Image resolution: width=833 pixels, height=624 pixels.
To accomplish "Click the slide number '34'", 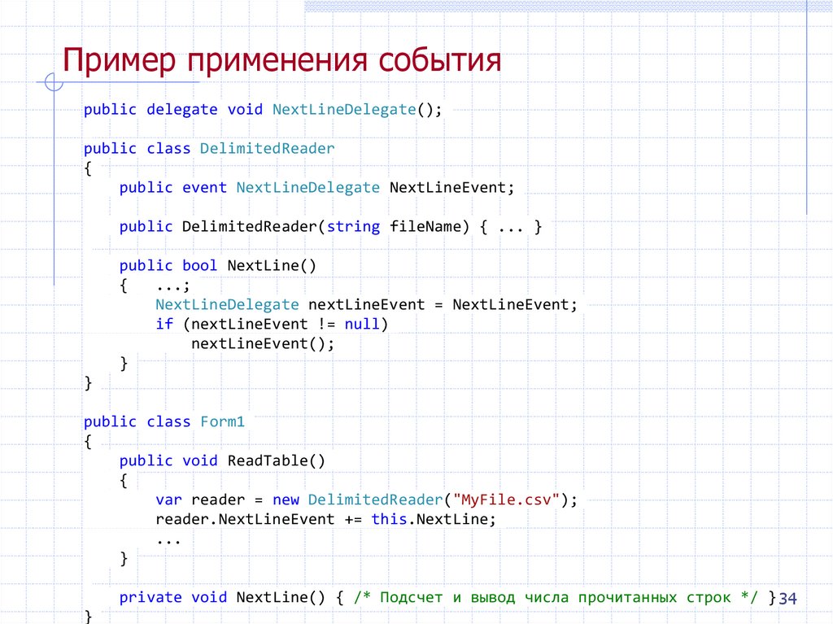I will pyautogui.click(x=787, y=597).
